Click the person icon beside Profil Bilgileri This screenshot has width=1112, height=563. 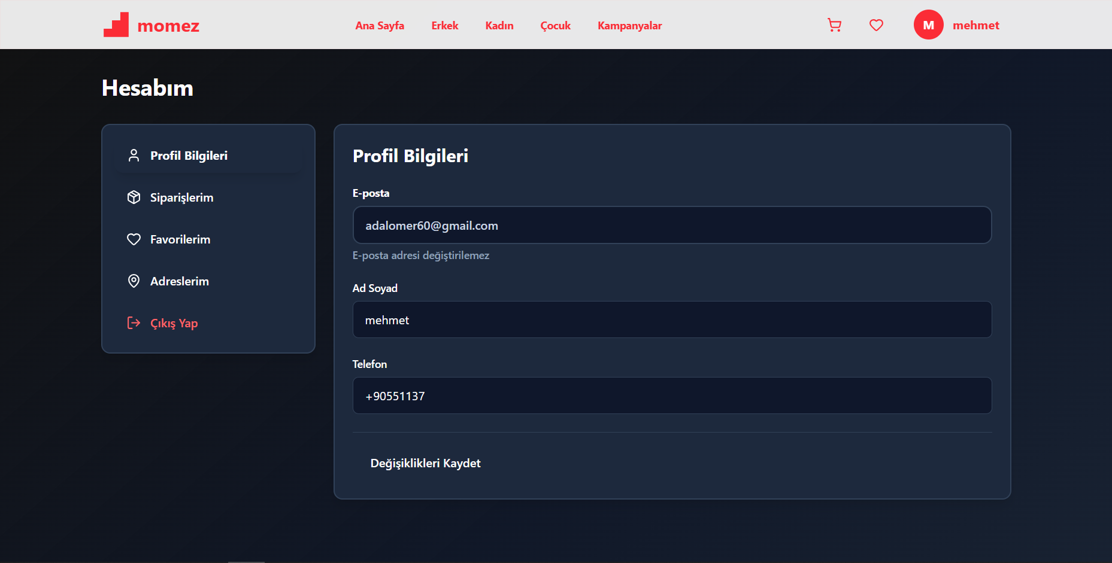pos(134,156)
